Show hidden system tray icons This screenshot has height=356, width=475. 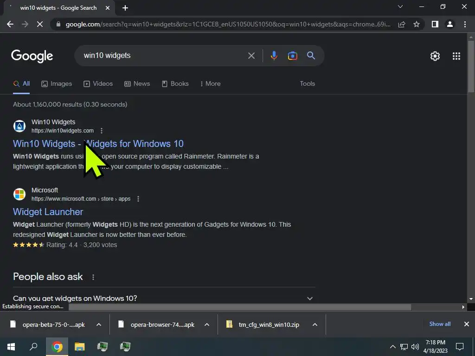pos(392,347)
